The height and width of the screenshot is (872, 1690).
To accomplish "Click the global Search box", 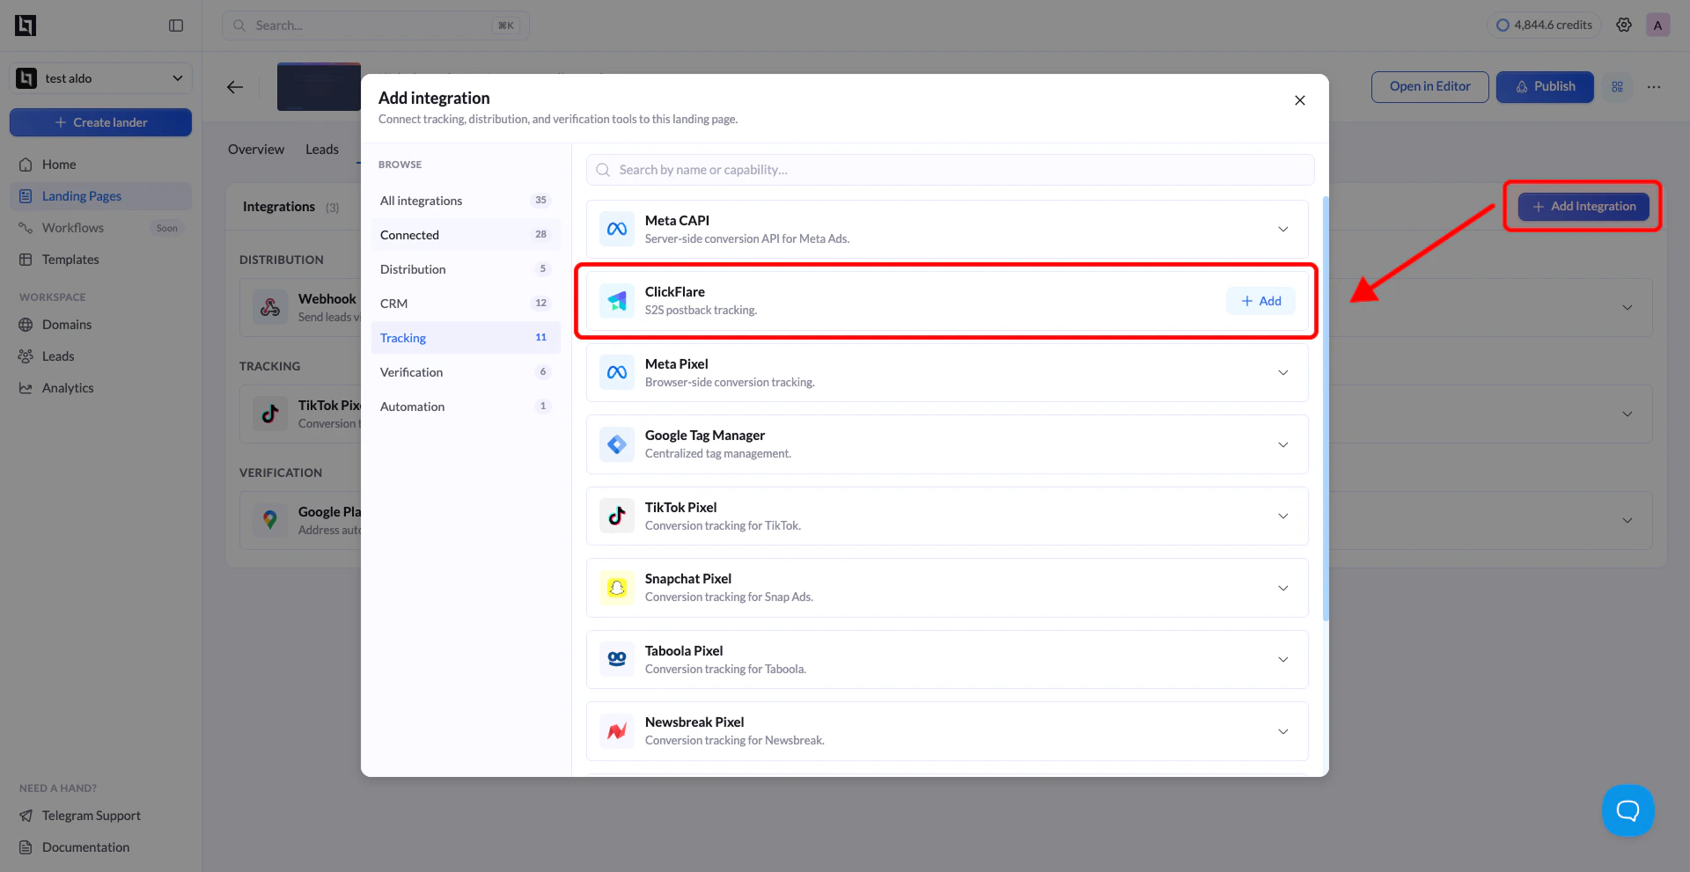I will [x=376, y=26].
